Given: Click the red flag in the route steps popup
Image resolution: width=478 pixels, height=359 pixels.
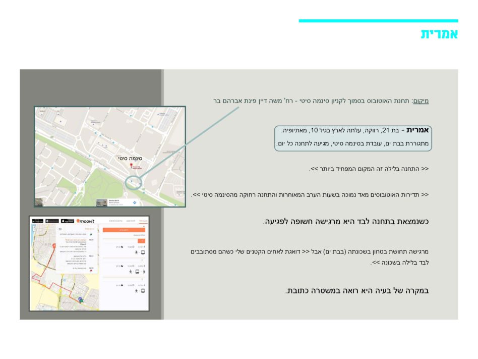Looking at the screenshot, I should [90, 271].
